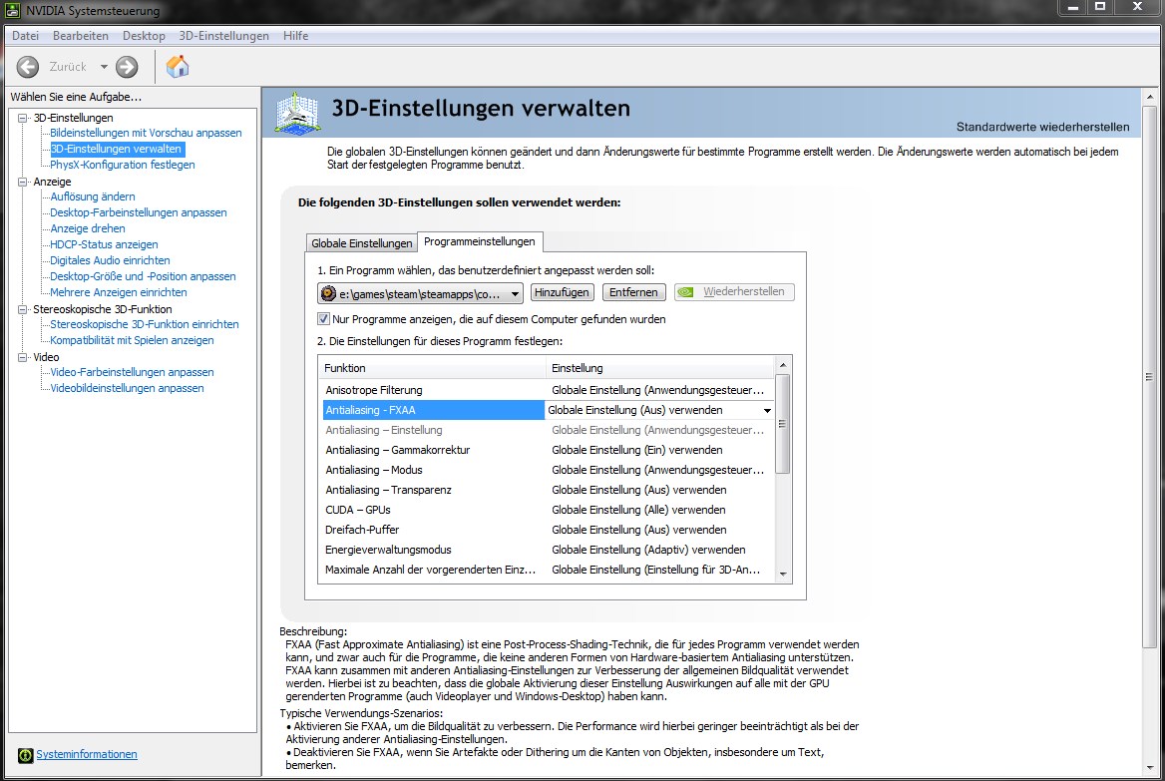Click the Entfernen button
This screenshot has height=781, width=1165.
click(x=633, y=292)
